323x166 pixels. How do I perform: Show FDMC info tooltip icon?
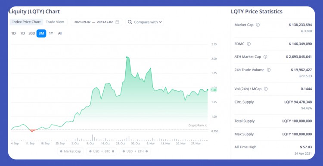(249, 44)
